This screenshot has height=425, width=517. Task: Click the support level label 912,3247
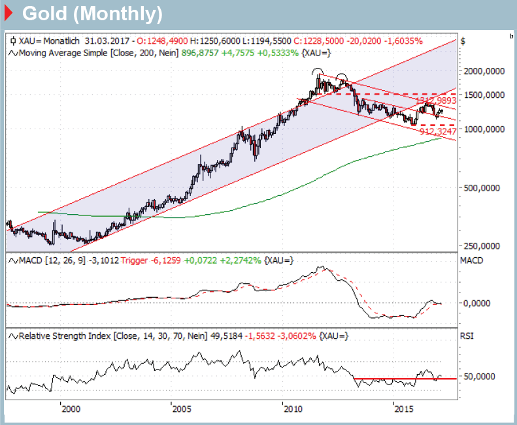tap(438, 132)
